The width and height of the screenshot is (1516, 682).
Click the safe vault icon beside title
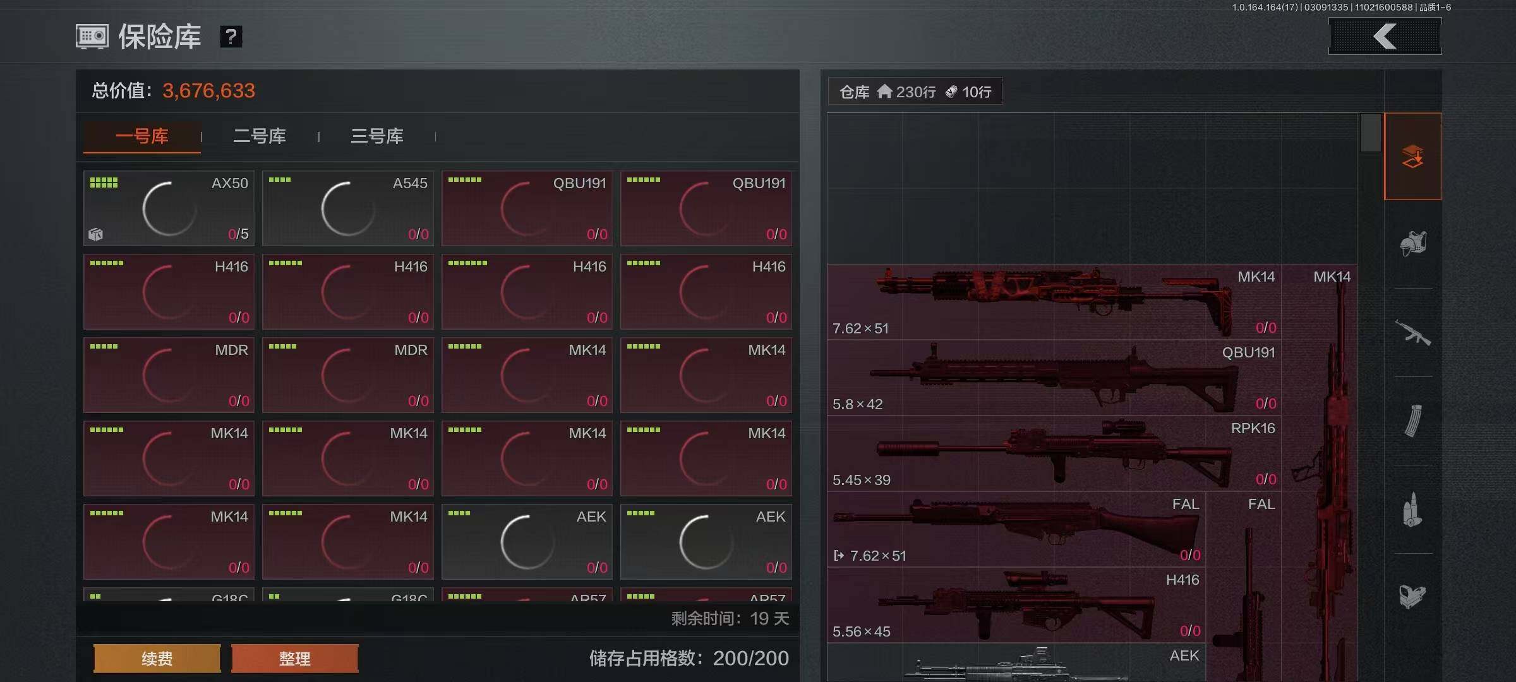click(x=92, y=37)
